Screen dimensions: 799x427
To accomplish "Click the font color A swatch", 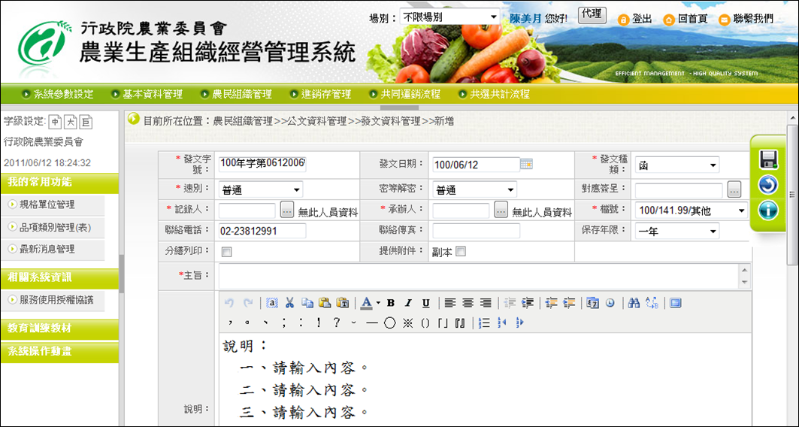I will 366,303.
